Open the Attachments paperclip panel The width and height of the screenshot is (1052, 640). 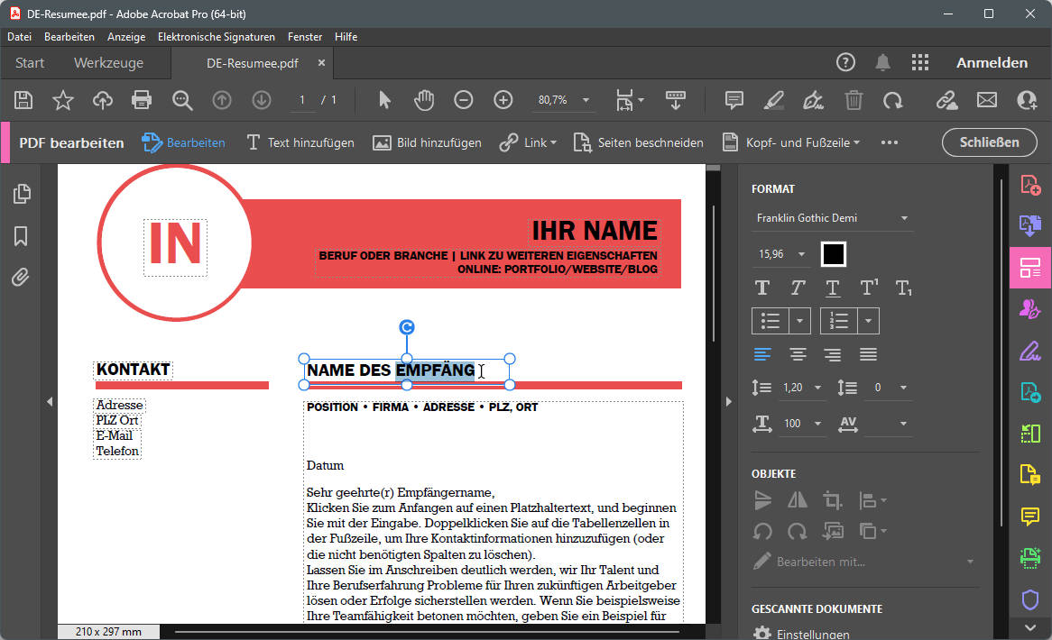(x=21, y=278)
